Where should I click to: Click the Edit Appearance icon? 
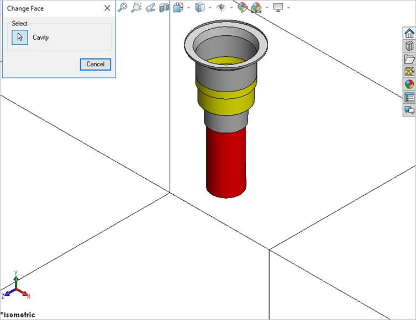[x=242, y=7]
